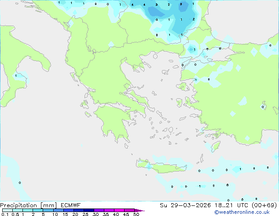Viewport: 279px width, 216px height.
Task: Click the above-50 arrow tip of legend
Action: point(139,210)
